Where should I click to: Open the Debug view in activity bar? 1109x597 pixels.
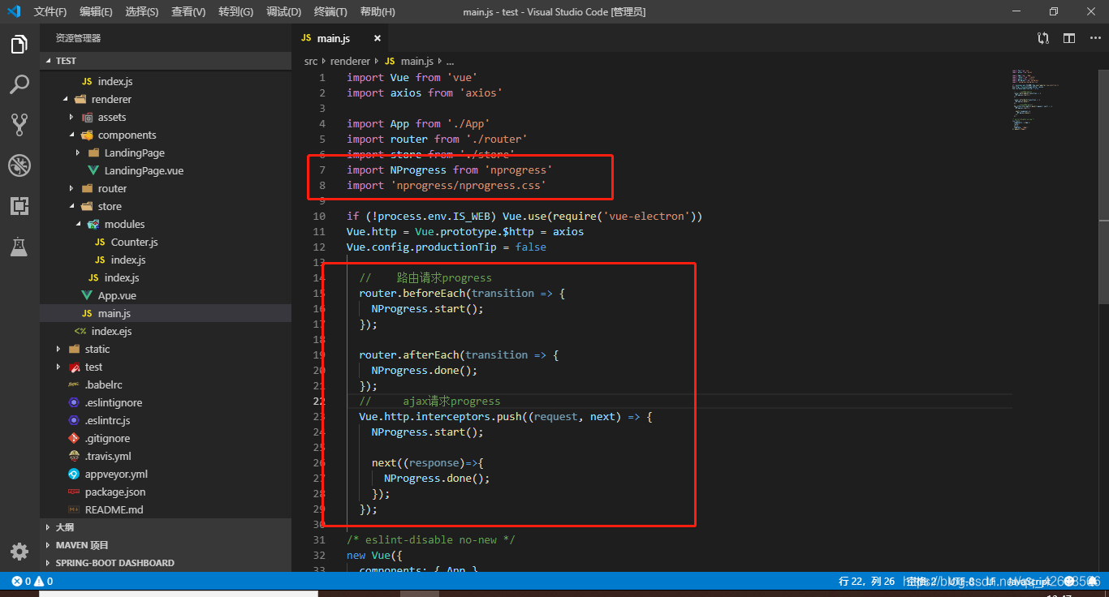coord(19,165)
